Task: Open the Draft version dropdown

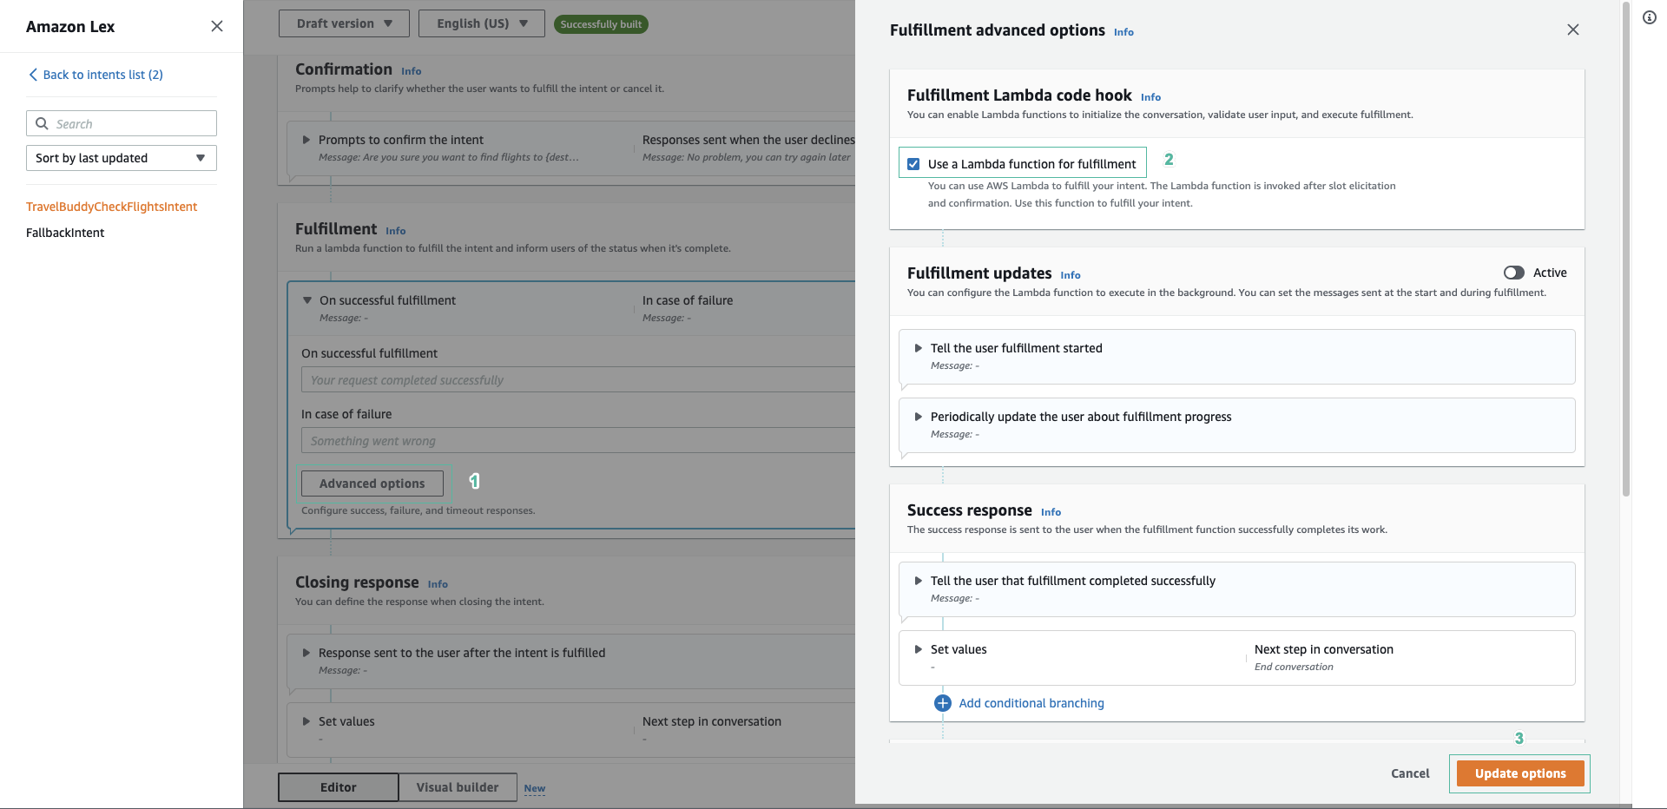Action: pyautogui.click(x=345, y=23)
